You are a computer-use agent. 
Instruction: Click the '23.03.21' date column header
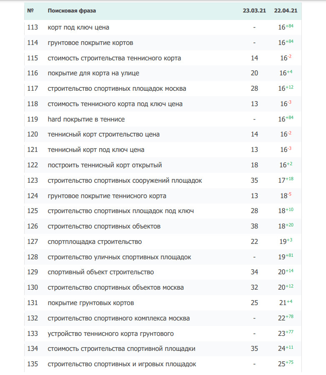(x=254, y=11)
